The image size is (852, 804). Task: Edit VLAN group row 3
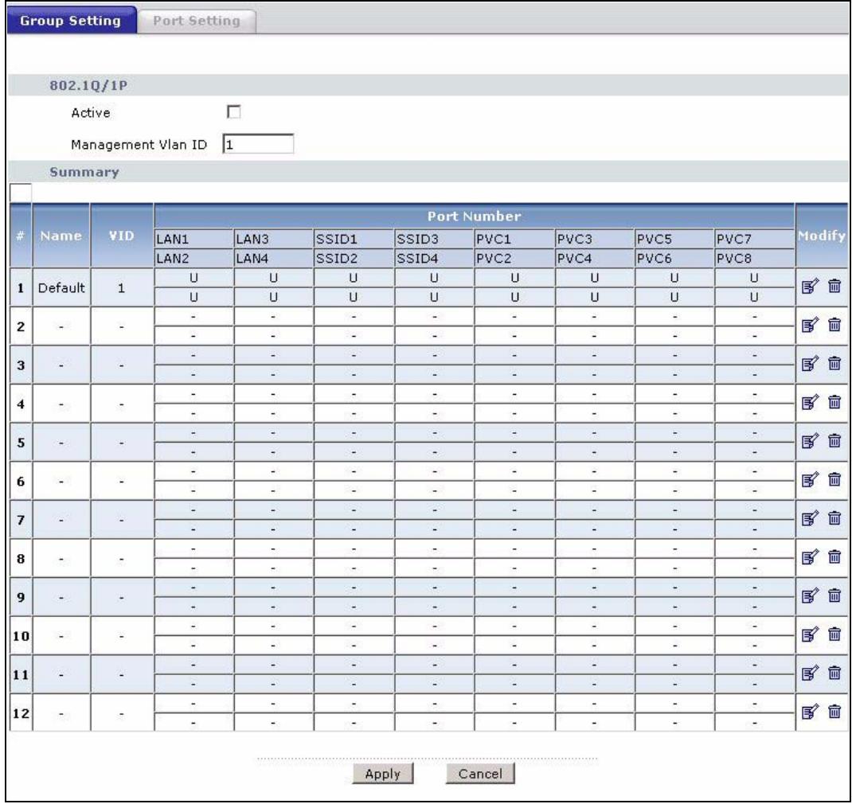click(810, 364)
